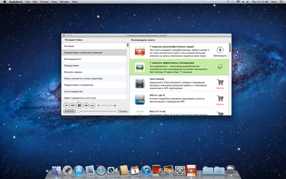Click the playback progress slider
The width and height of the screenshot is (286, 179).
pos(97,111)
